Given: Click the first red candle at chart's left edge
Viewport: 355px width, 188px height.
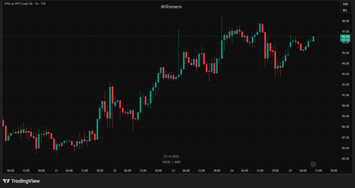Looking at the screenshot, I should pyautogui.click(x=3, y=123).
